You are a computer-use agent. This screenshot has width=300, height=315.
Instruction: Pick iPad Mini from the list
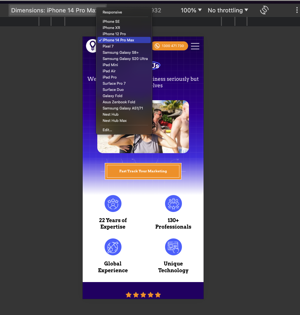110,65
